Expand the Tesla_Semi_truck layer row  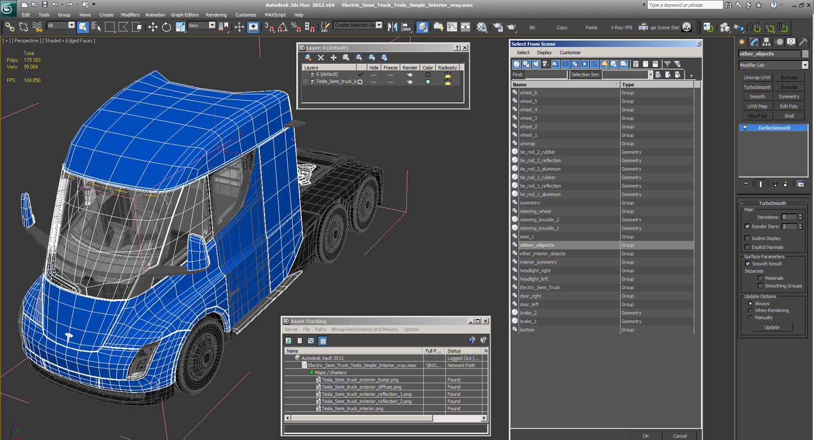pos(305,81)
